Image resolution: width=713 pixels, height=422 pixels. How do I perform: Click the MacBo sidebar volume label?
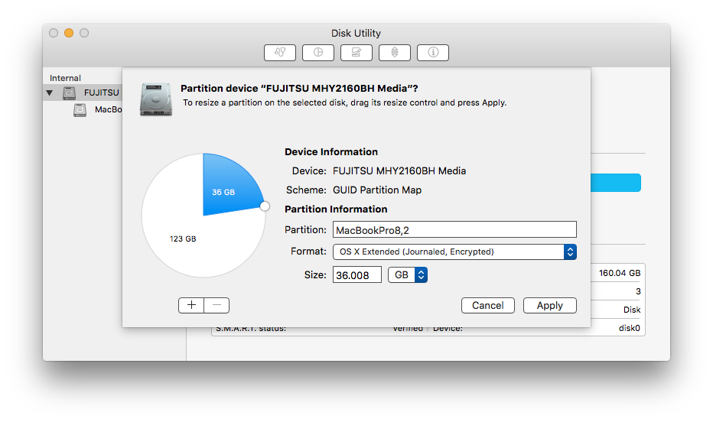pos(108,109)
